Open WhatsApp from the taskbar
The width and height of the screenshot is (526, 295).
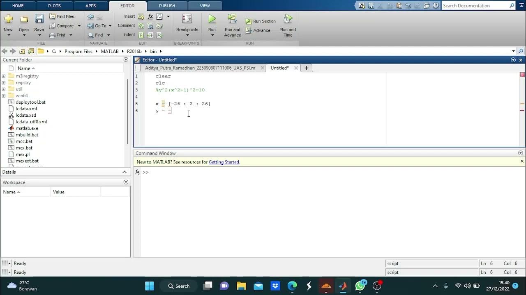360,286
